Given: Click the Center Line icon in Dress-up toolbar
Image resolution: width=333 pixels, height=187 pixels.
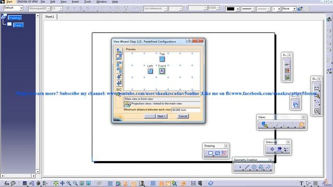Looking at the screenshot, I should coord(272,150).
